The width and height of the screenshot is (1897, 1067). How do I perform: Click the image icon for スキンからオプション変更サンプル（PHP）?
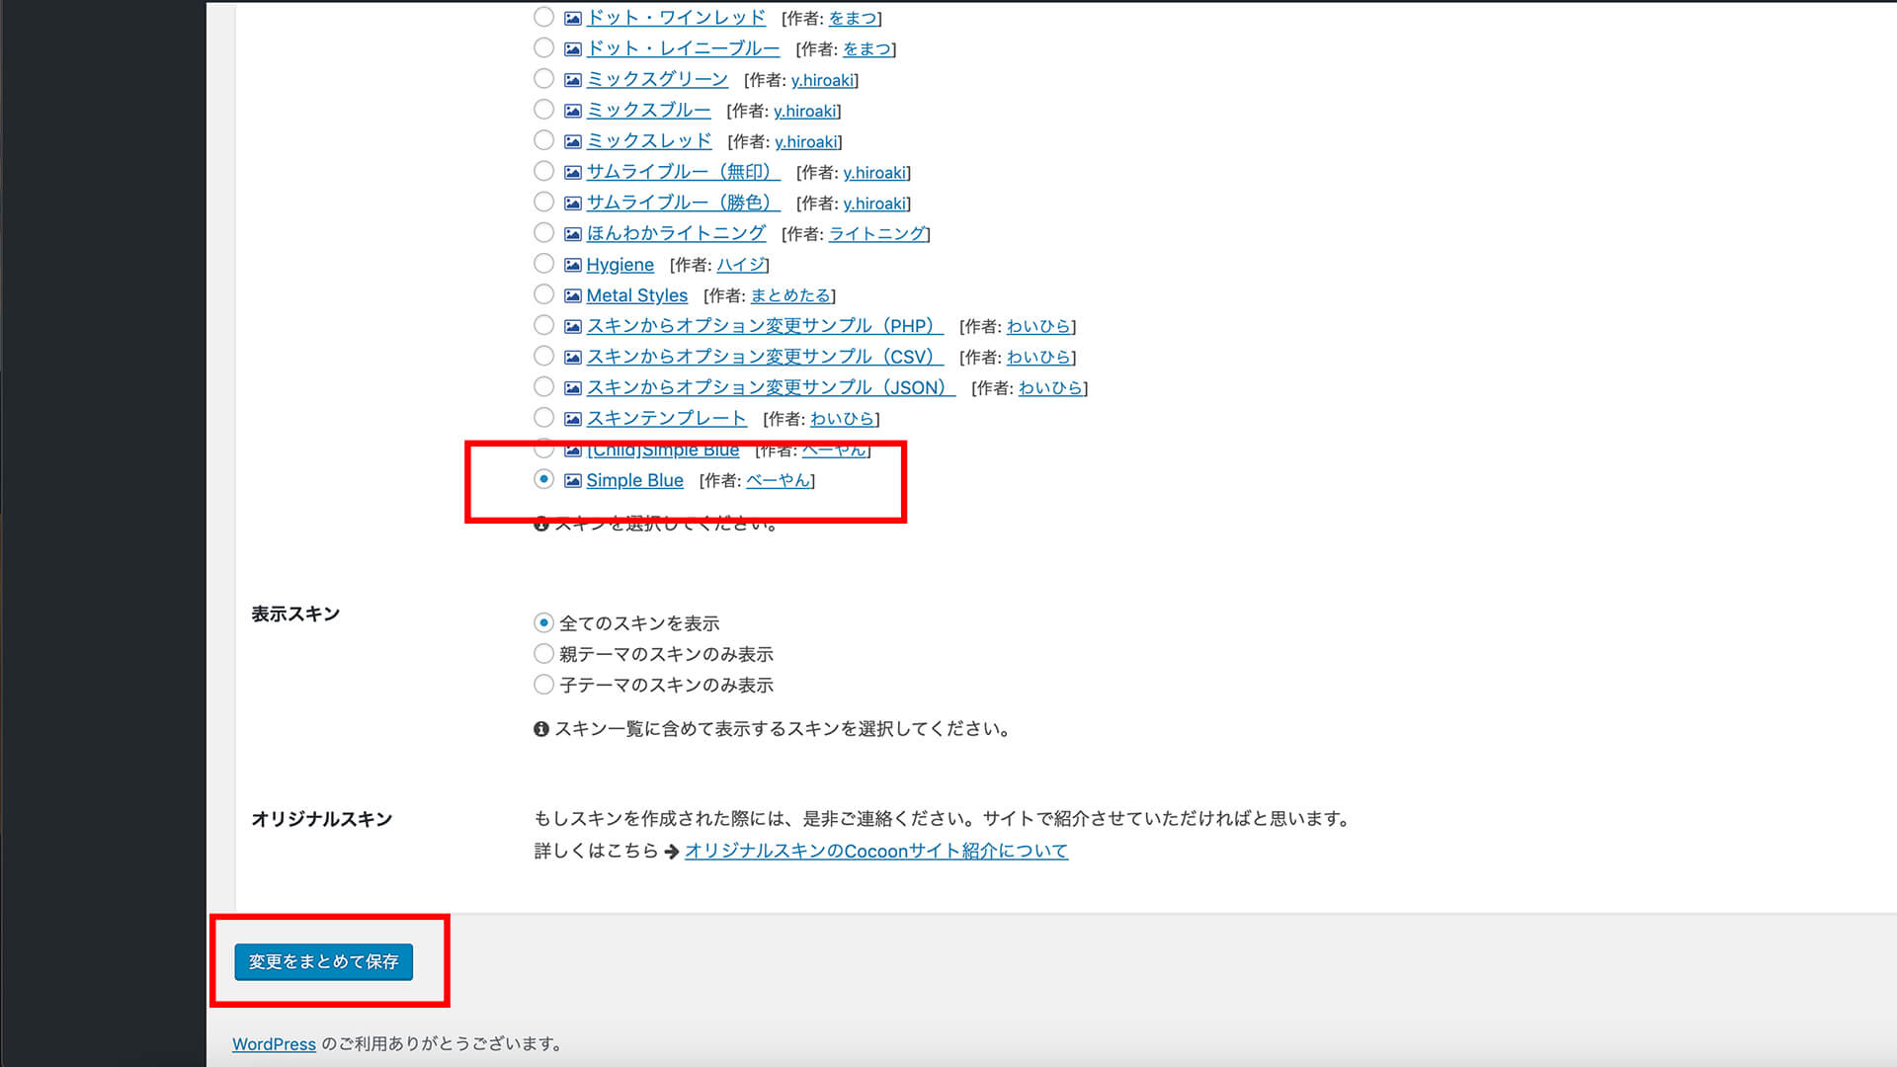tap(573, 326)
